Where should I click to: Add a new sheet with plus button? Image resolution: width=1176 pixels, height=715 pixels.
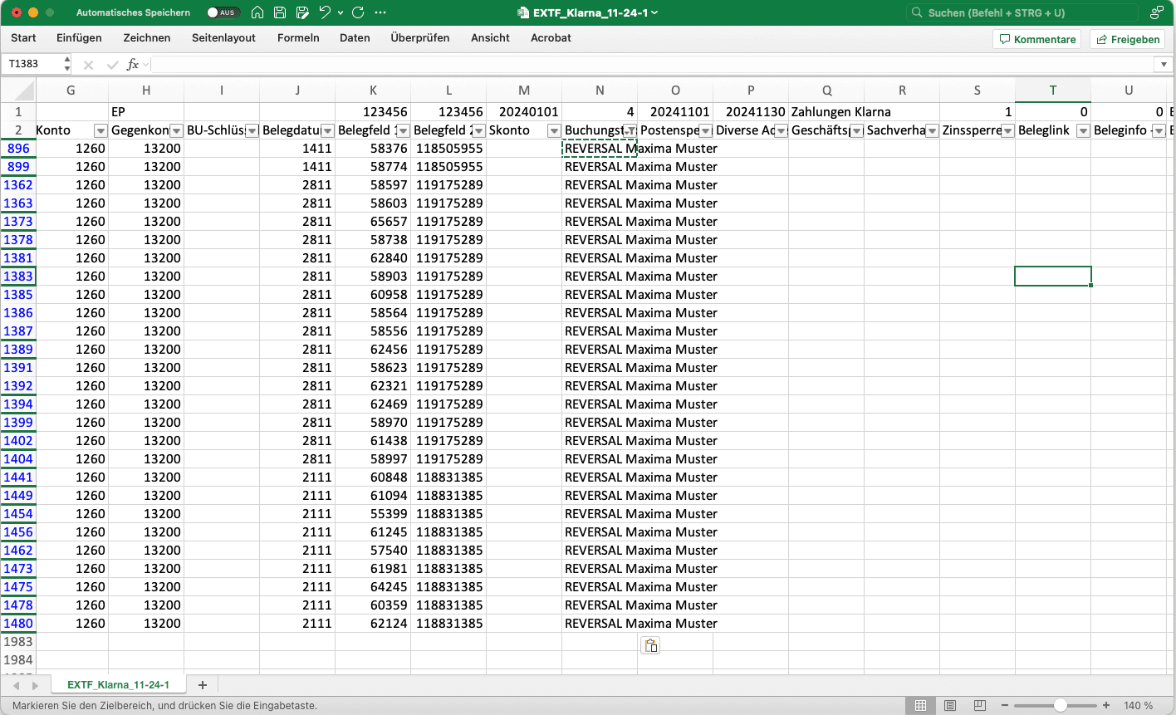[x=203, y=685]
